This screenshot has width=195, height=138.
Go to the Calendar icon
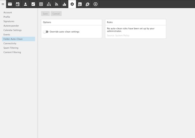click(18, 4)
